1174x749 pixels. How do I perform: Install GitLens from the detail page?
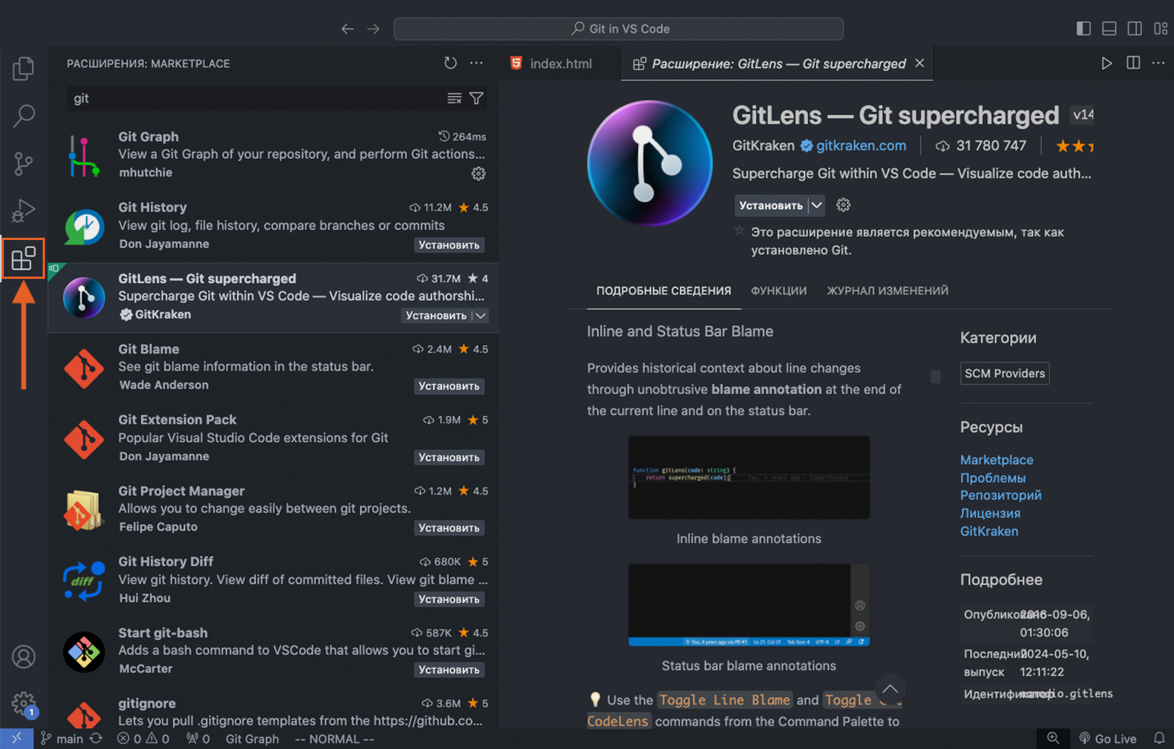(x=771, y=205)
